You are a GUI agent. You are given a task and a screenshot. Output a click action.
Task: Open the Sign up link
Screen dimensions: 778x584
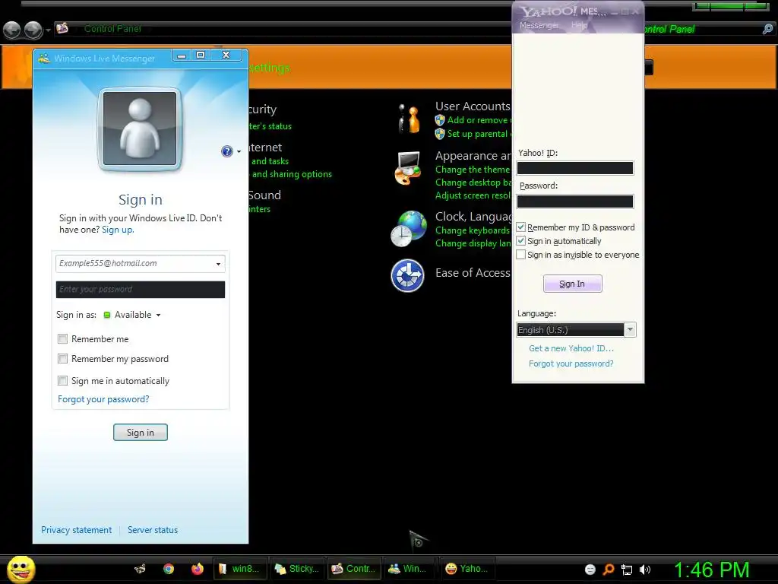click(x=118, y=230)
